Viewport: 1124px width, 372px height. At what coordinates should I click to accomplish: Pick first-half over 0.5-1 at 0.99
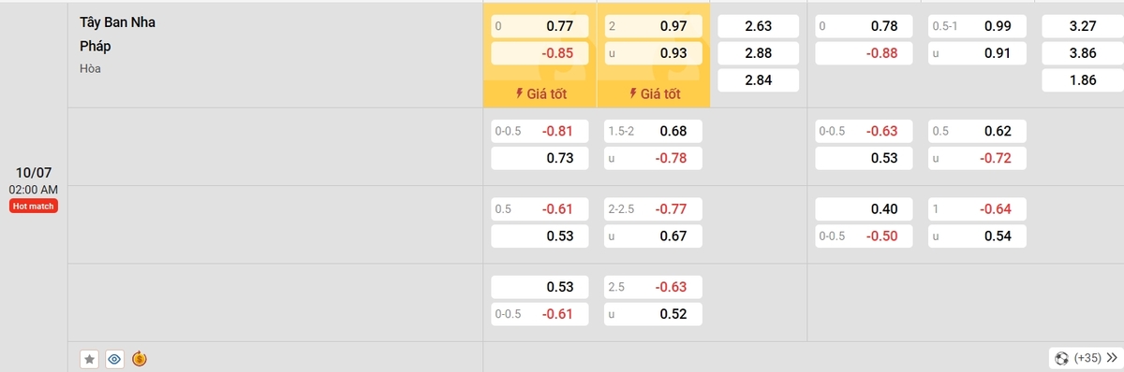coord(977,26)
